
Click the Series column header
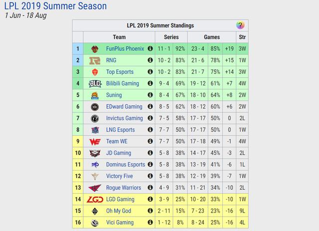[x=171, y=37]
